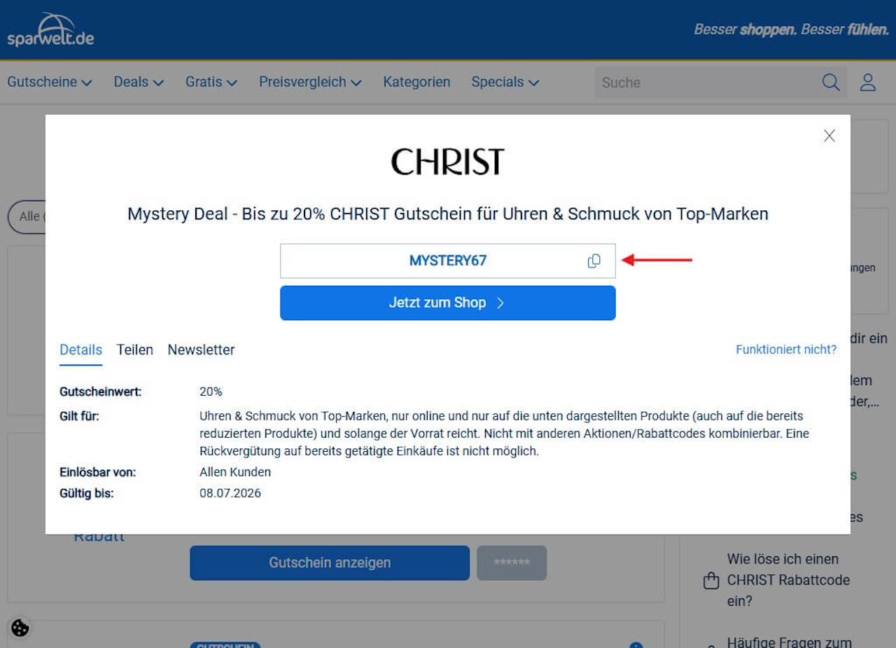
Task: Close the CHRIST coupon dialog
Action: tap(829, 136)
